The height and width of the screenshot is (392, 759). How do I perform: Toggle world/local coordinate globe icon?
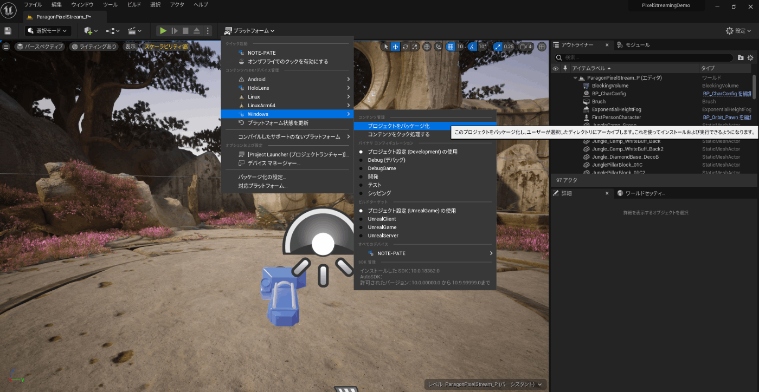pos(427,47)
